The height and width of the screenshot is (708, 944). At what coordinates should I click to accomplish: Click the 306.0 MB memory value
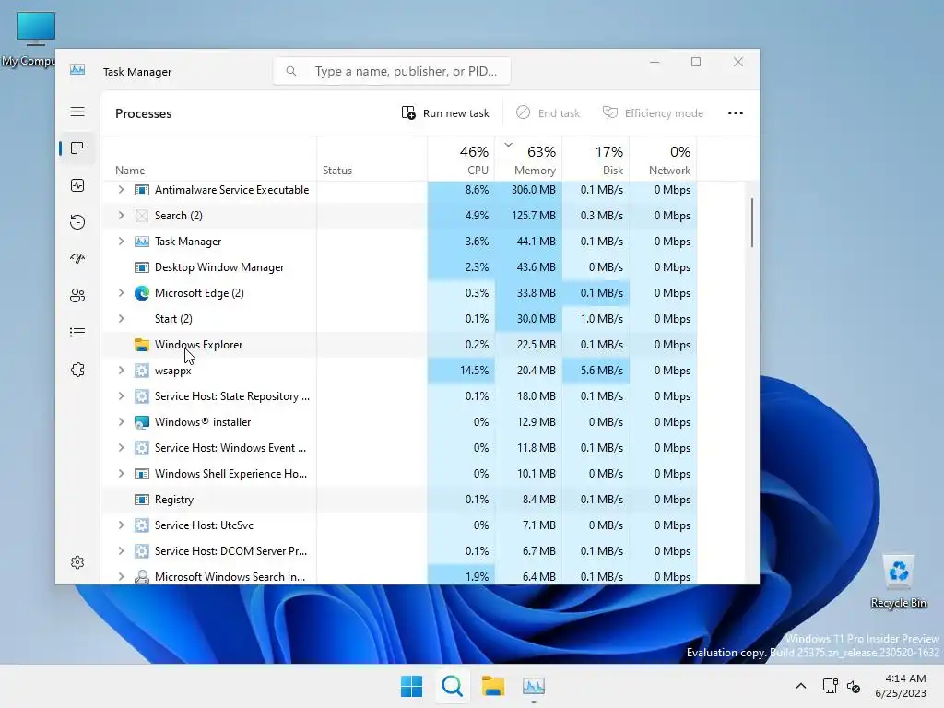click(x=534, y=190)
